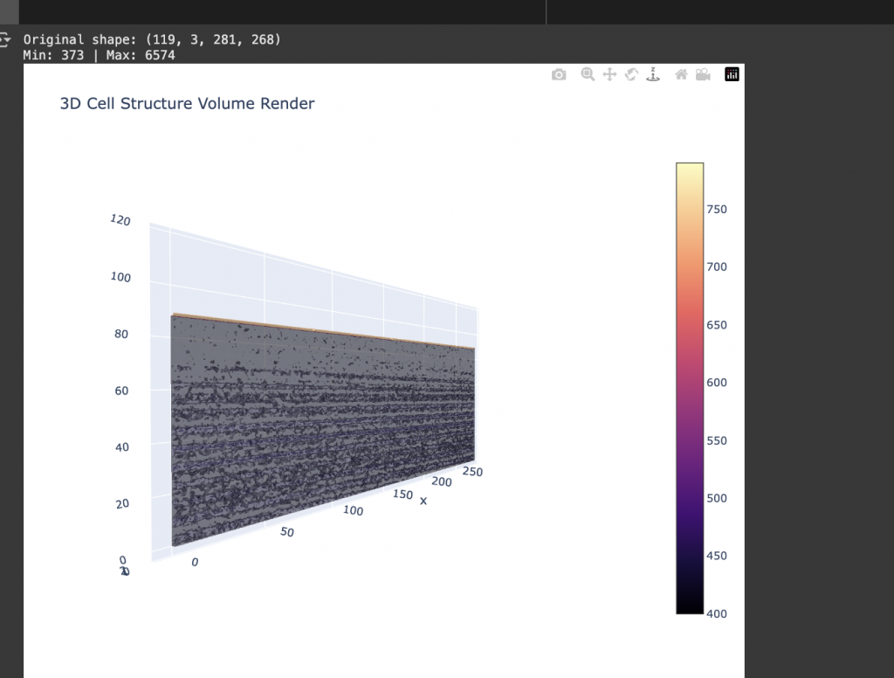Screen dimensions: 894x678
Task: Click the colorbar tick label 550
Action: coord(717,441)
